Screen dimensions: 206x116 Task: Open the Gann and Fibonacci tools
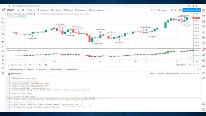coord(3,23)
